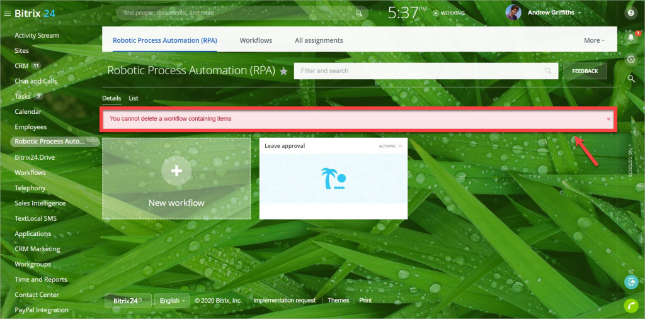The image size is (645, 319).
Task: Click the copyright 2020 Bitrix, Inc. text
Action: [x=219, y=301]
